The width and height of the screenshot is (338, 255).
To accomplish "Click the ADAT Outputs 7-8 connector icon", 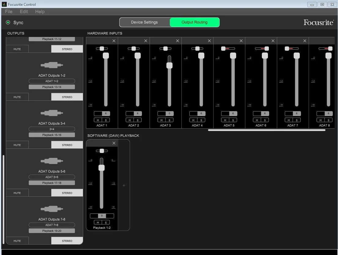I will [52, 209].
